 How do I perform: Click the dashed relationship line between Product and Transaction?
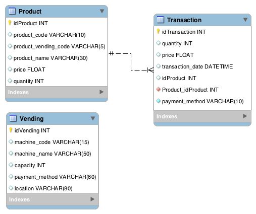pos(131,62)
